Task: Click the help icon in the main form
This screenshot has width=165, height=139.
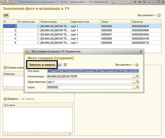Action: point(159,15)
